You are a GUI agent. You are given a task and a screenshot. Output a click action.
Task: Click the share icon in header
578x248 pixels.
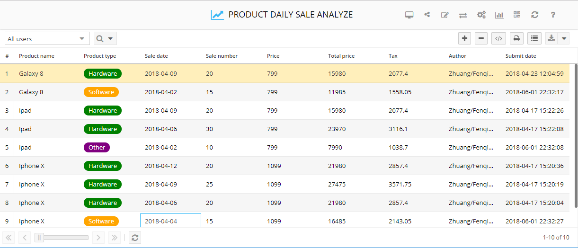[427, 14]
